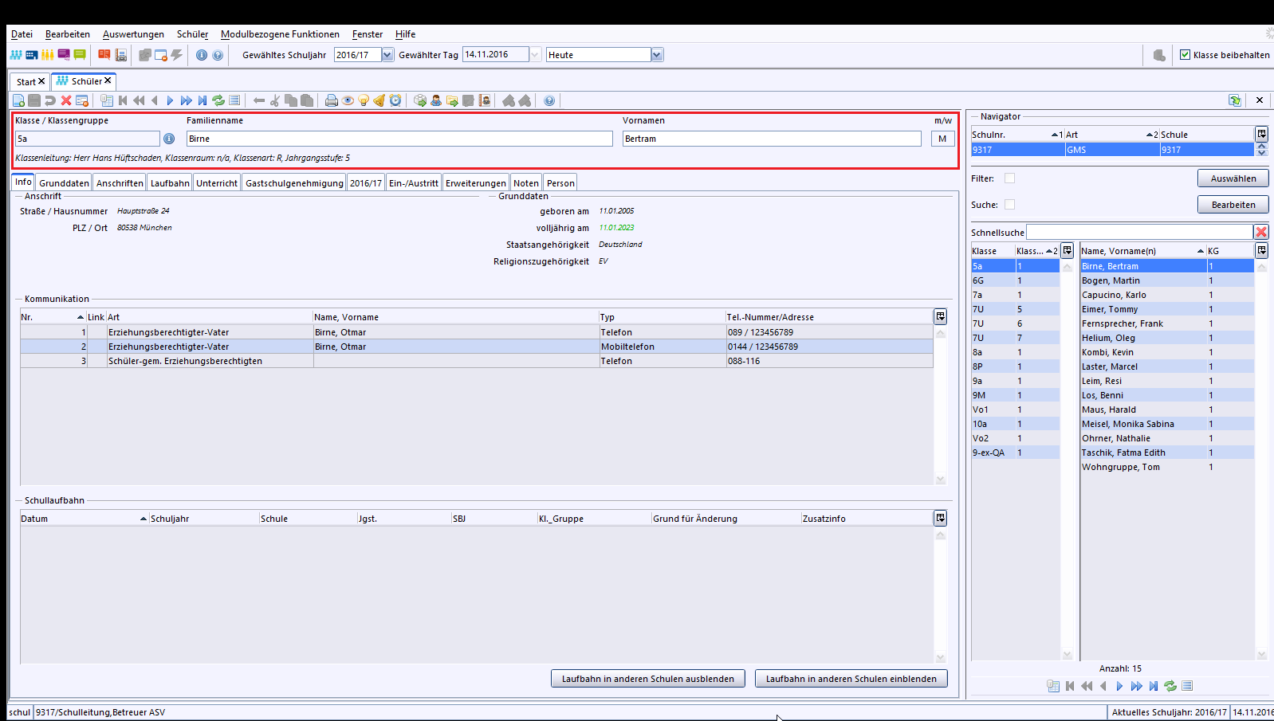Open the Fenster menu
Image resolution: width=1274 pixels, height=721 pixels.
click(x=368, y=34)
